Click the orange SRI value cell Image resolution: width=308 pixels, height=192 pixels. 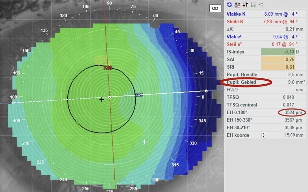tap(278, 67)
